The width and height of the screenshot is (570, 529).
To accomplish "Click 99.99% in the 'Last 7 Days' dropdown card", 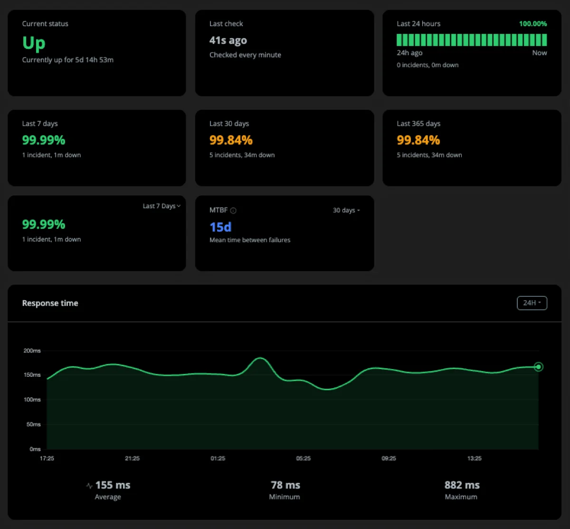I will pyautogui.click(x=44, y=225).
